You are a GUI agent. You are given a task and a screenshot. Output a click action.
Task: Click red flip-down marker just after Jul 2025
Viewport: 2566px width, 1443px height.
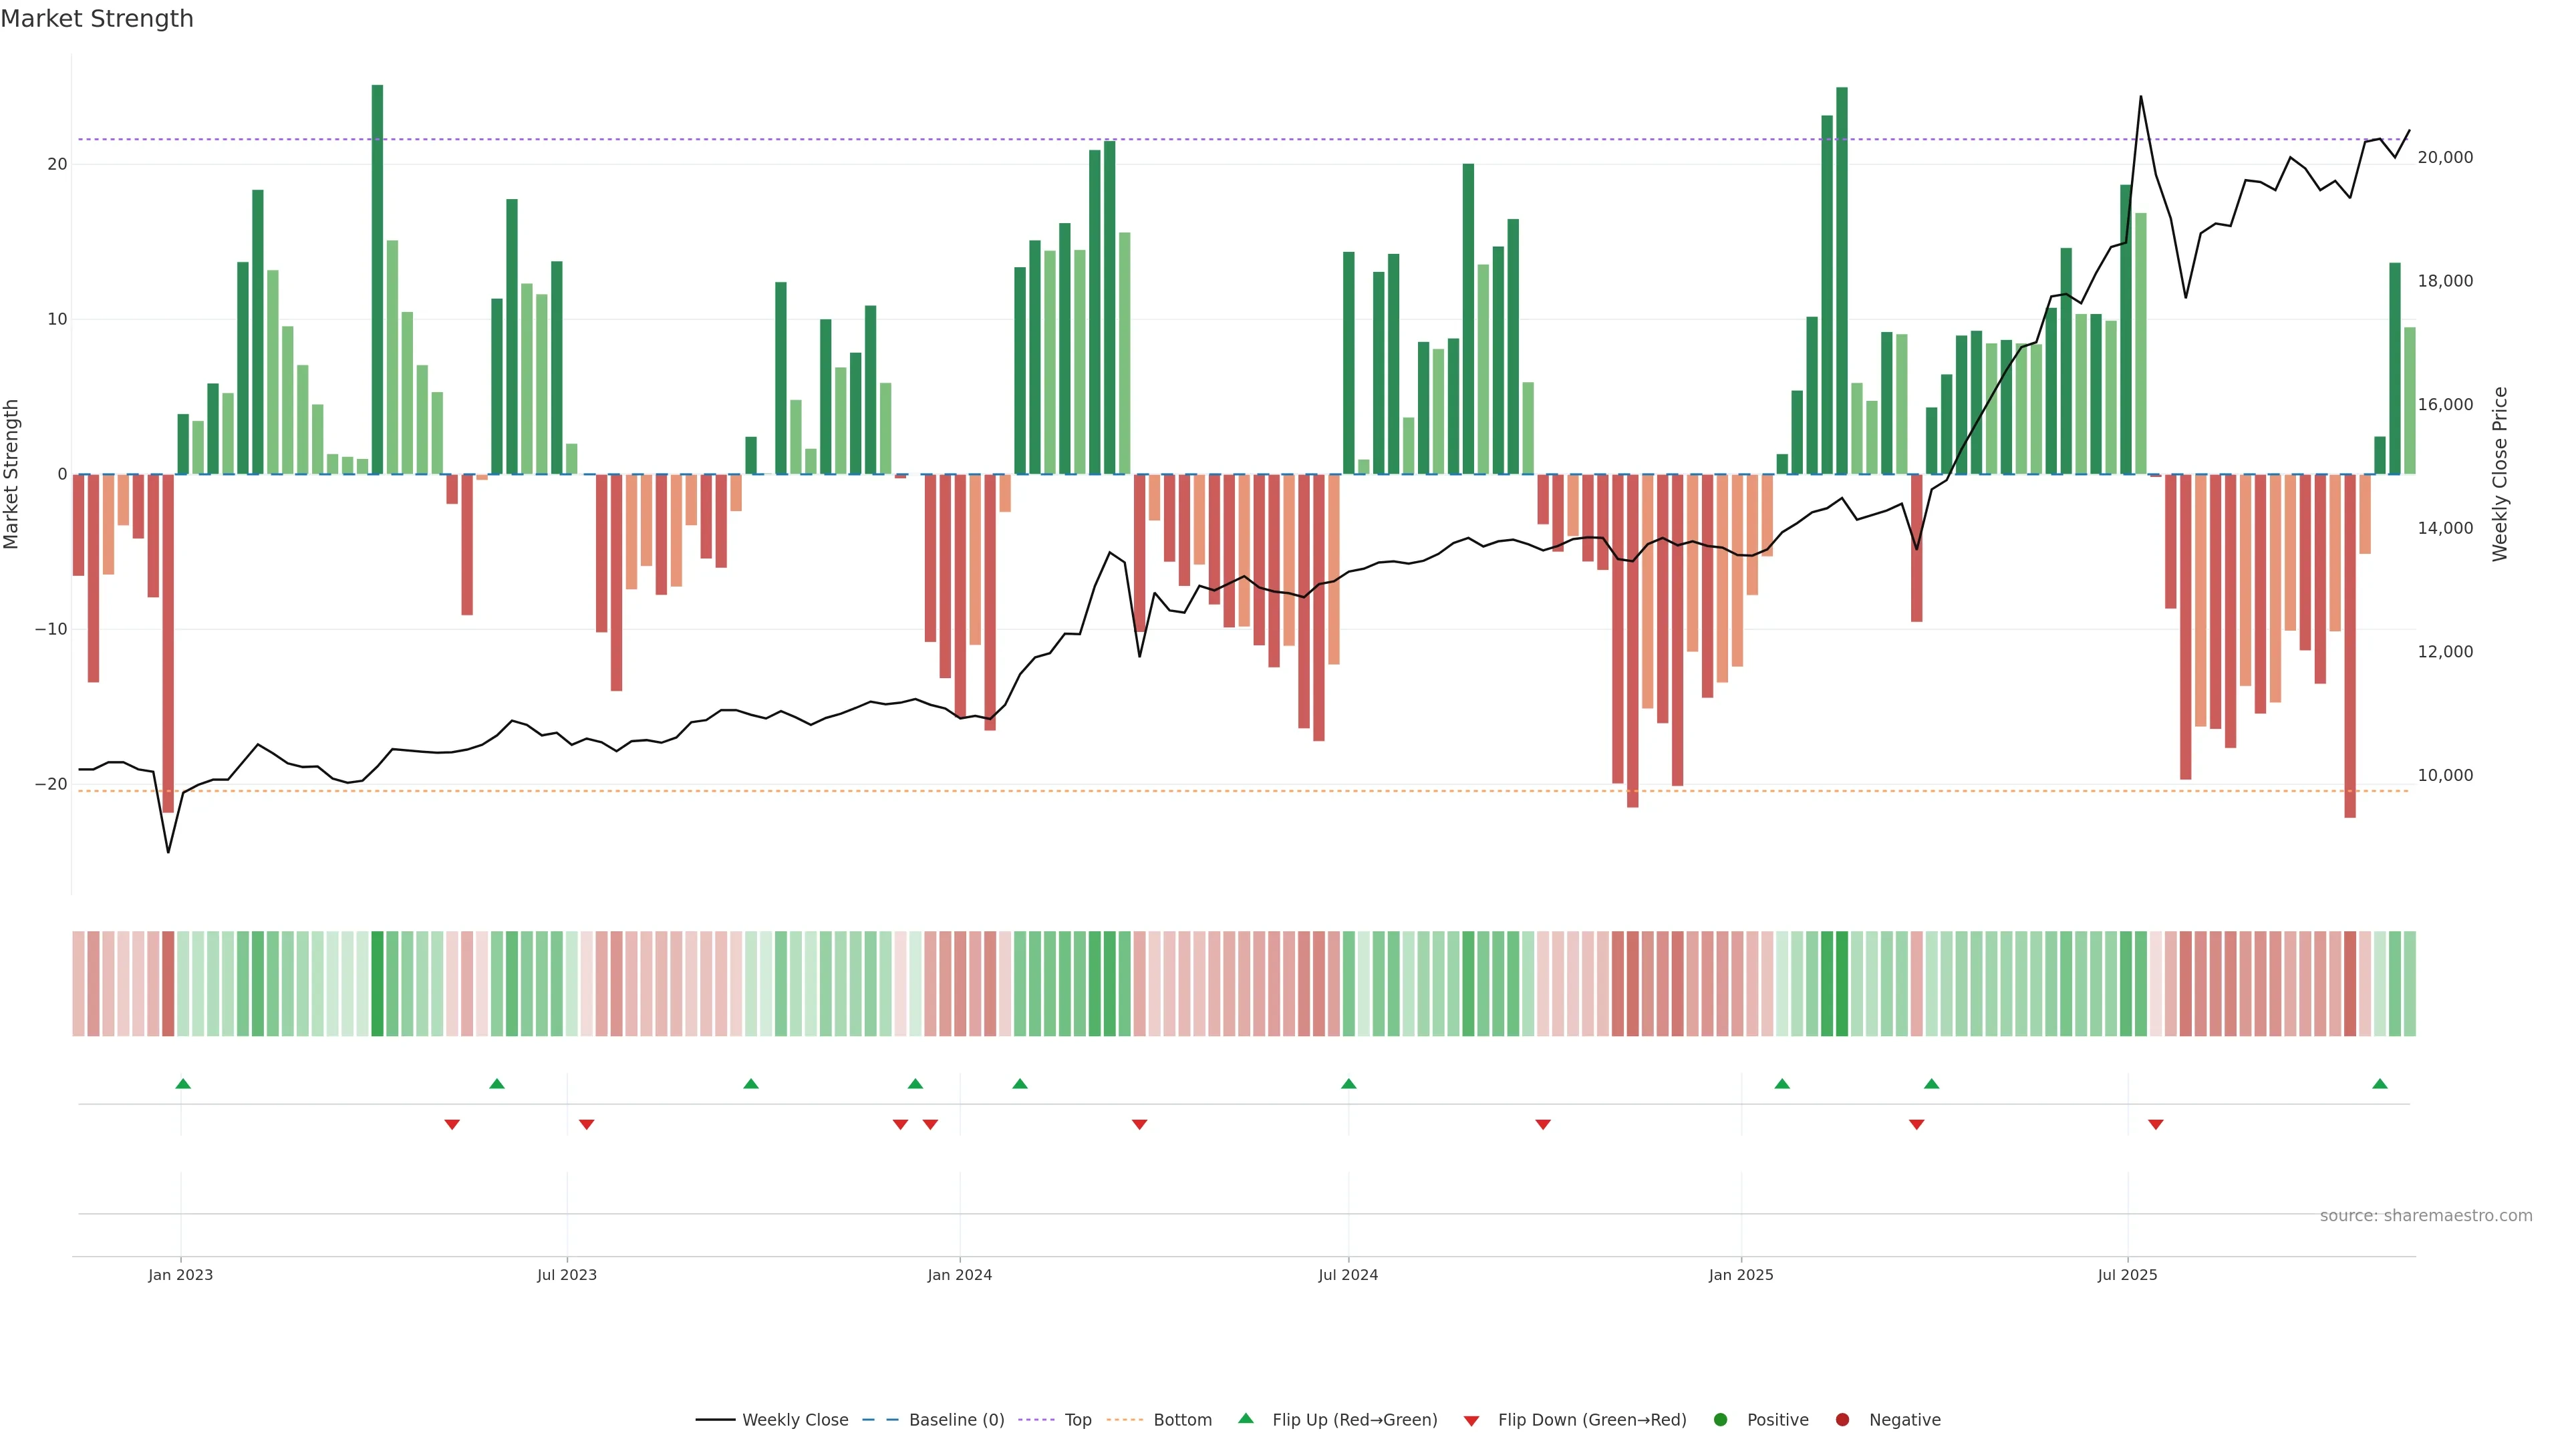click(x=2156, y=1124)
